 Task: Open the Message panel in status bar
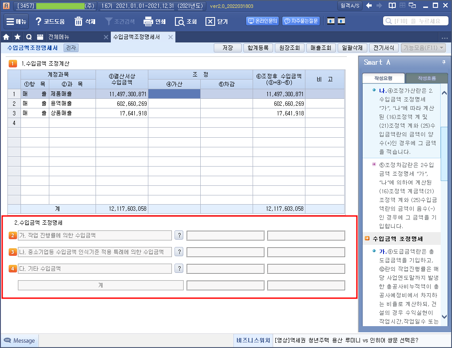coord(20,341)
